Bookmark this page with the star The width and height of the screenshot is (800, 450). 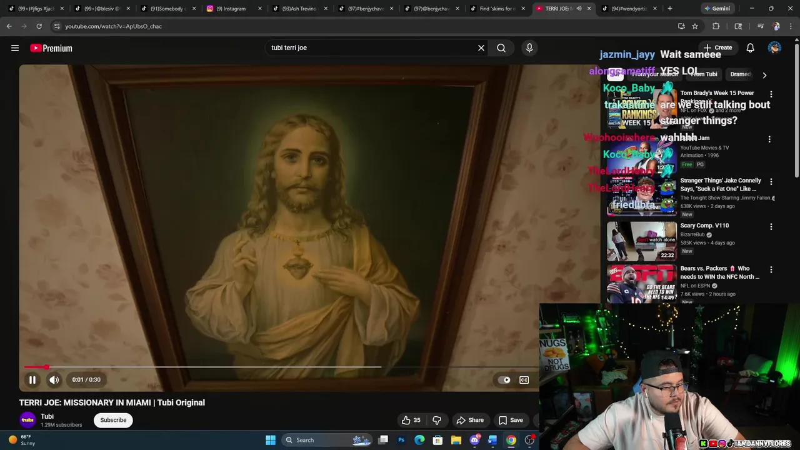(695, 26)
